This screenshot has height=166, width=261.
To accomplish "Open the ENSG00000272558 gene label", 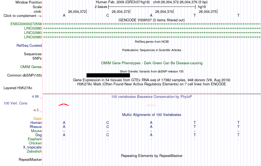I will (x=26, y=24).
